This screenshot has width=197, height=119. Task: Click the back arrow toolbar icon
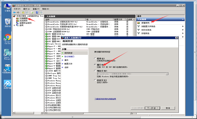[x=14, y=12]
